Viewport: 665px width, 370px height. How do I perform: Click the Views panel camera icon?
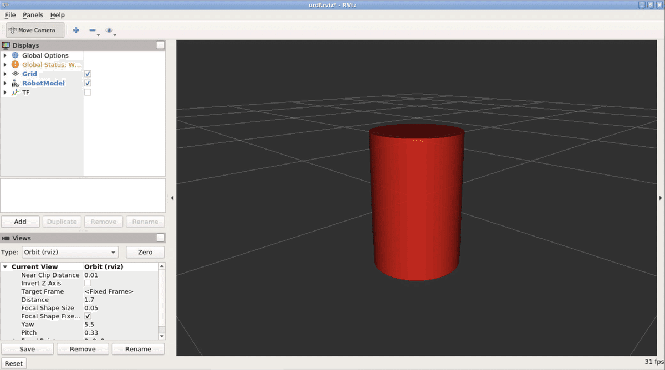[x=6, y=238]
